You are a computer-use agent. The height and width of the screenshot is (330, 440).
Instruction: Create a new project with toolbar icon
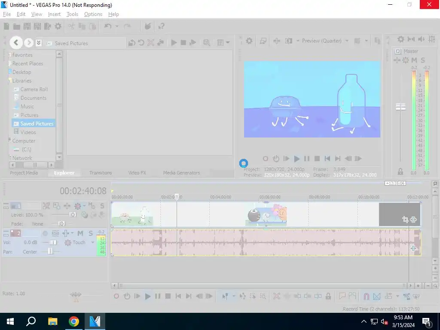[6, 26]
